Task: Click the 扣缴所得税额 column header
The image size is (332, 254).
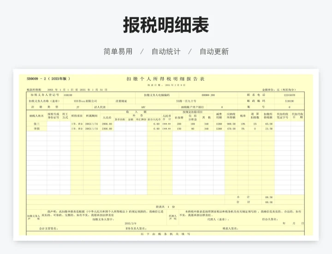Action: (x=268, y=116)
